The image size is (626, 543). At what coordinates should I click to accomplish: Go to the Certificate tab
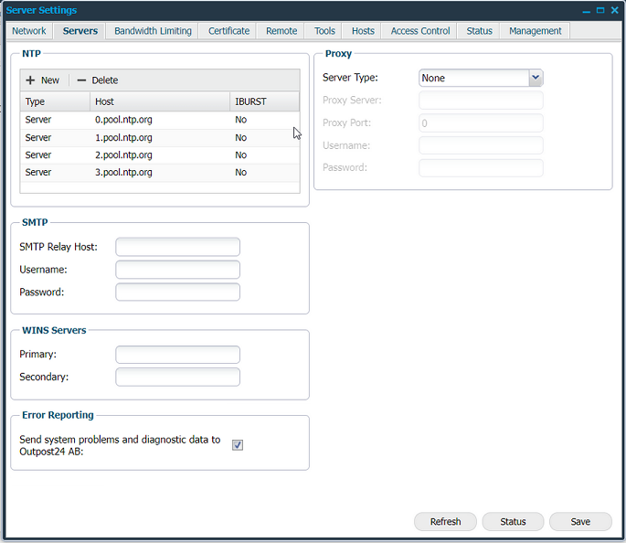click(x=228, y=31)
